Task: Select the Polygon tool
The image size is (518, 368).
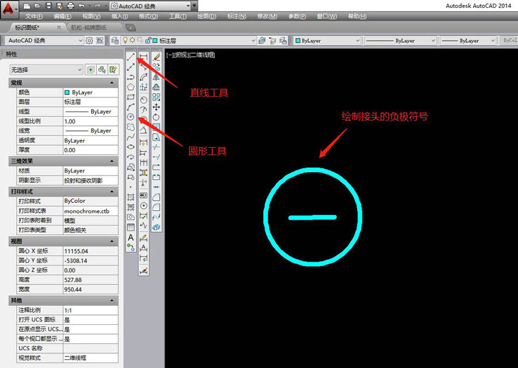Action: 131,87
